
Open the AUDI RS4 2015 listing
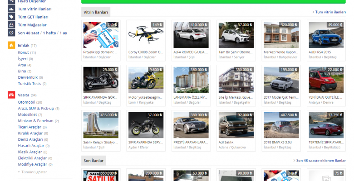pos(326,41)
